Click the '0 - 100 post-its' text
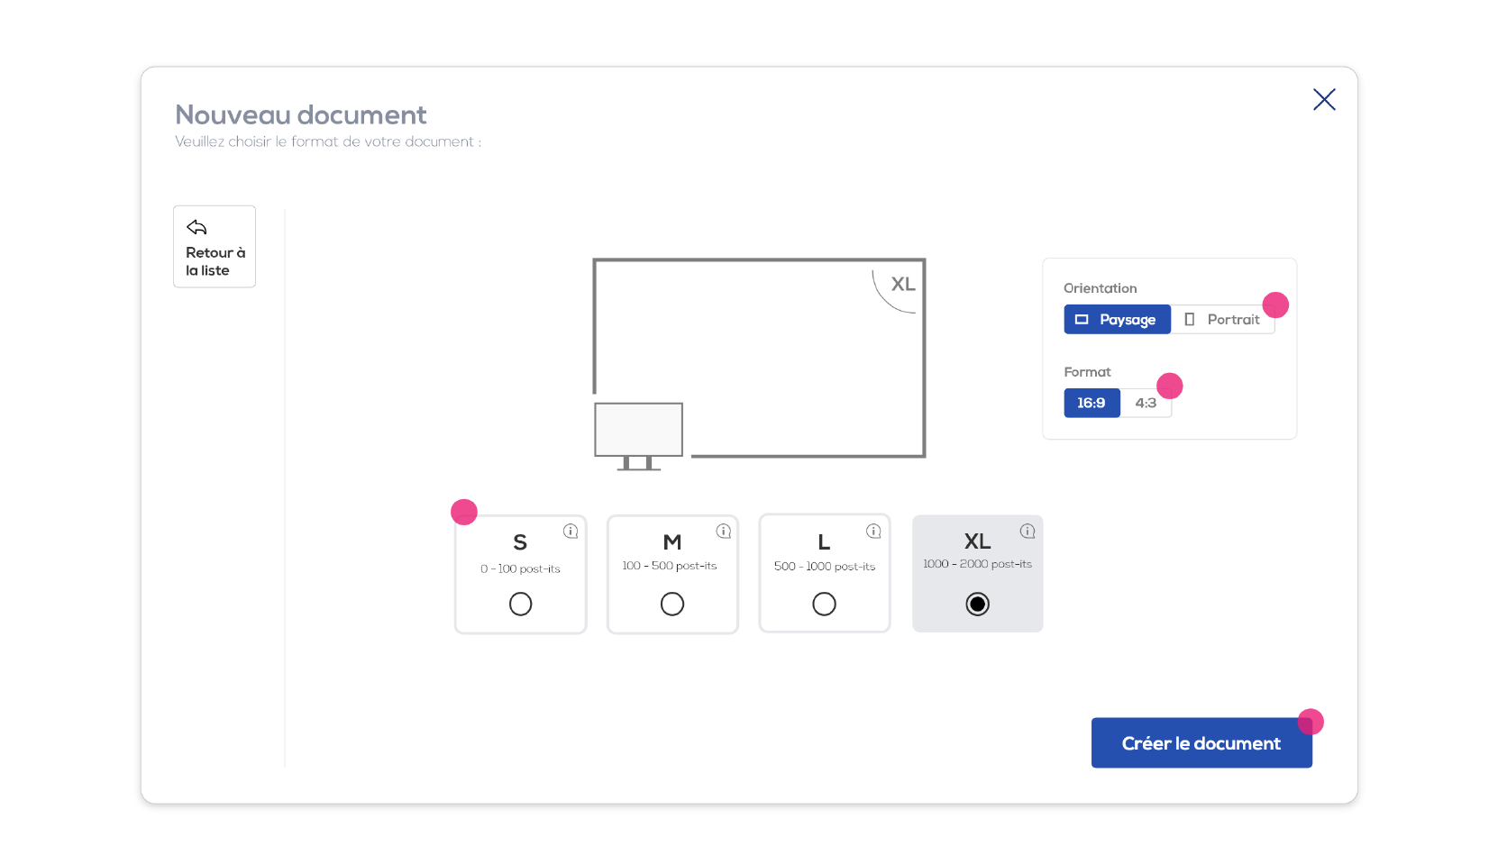Screen dimensions: 1489x864 click(520, 569)
